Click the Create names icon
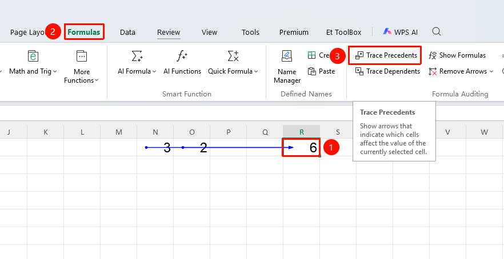The image size is (504, 259). coord(311,55)
